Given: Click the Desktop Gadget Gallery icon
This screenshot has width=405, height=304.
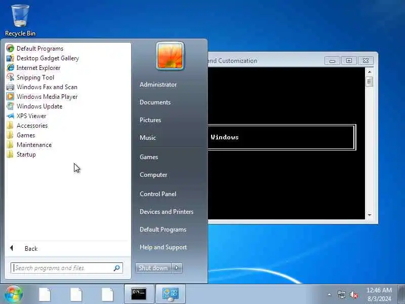Looking at the screenshot, I should pyautogui.click(x=10, y=58).
